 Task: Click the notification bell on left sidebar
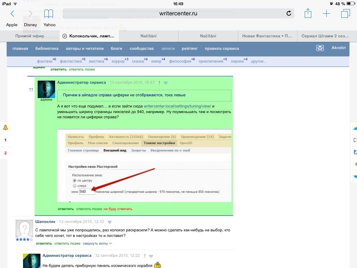coord(5,128)
